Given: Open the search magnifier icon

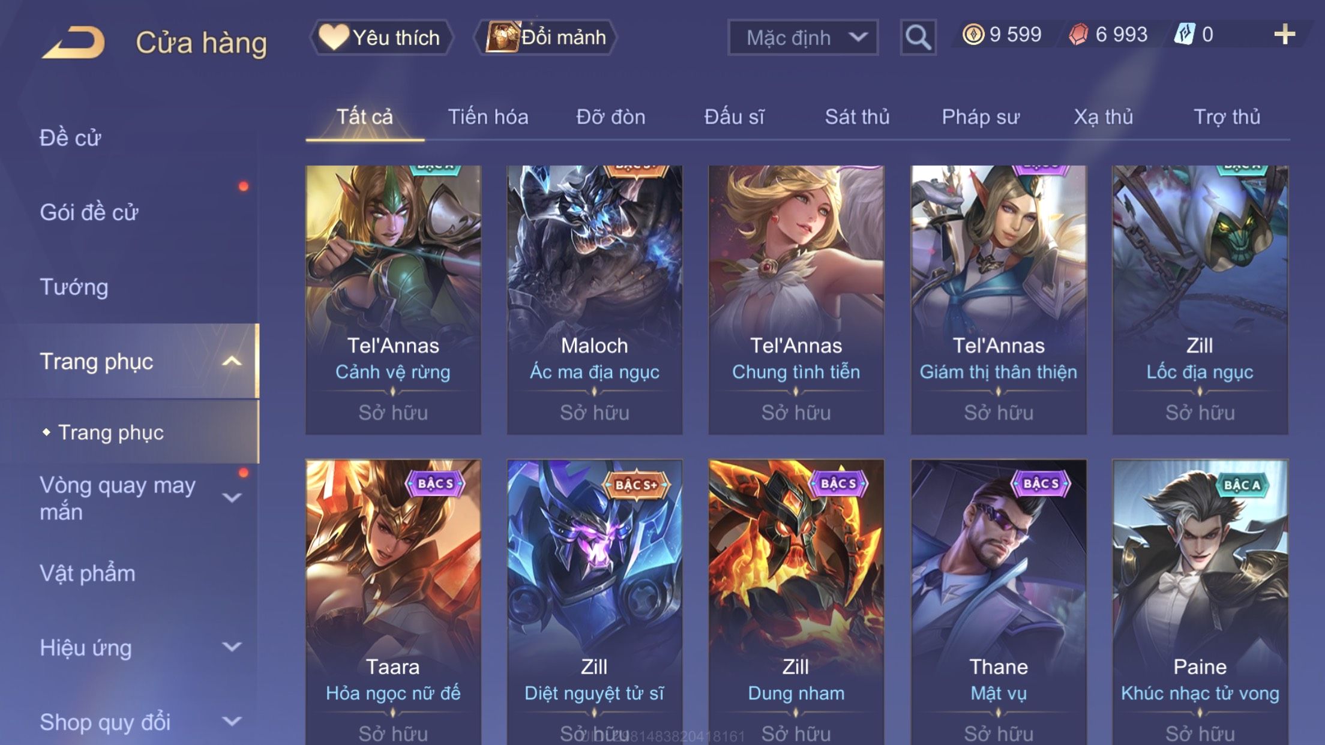Looking at the screenshot, I should coord(918,37).
